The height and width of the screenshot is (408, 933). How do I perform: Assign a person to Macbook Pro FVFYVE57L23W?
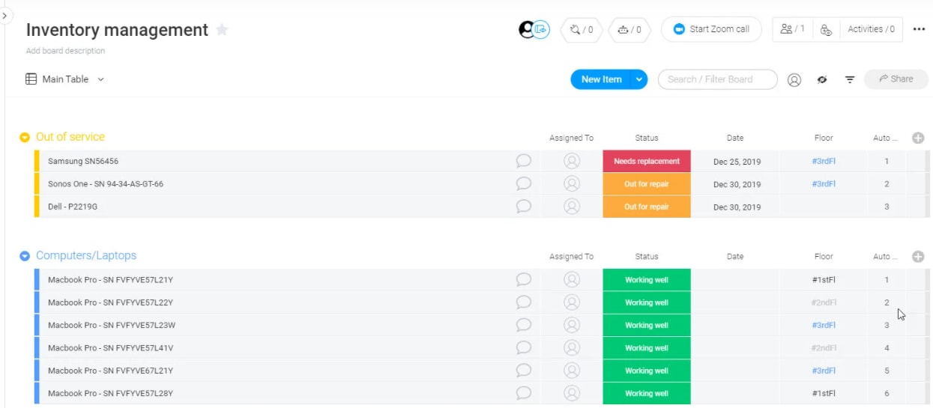(x=572, y=325)
